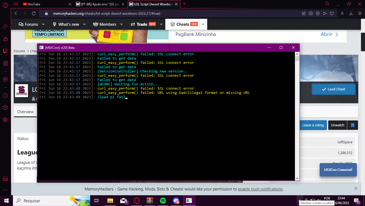Open sidebar Settings gear icon
The image size is (365, 206).
pyautogui.click(x=5, y=120)
